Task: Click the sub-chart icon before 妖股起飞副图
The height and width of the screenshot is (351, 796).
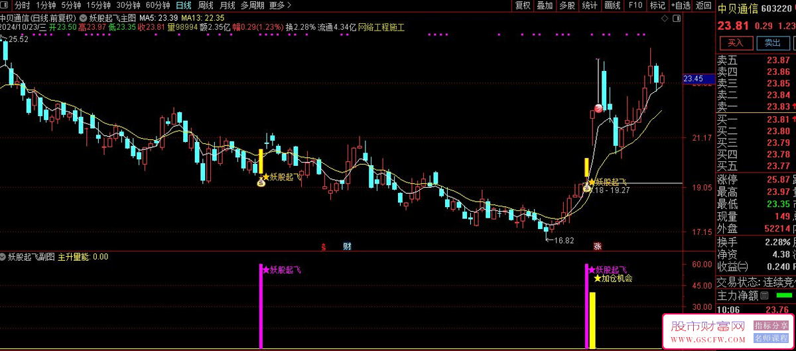Action: click(3, 256)
